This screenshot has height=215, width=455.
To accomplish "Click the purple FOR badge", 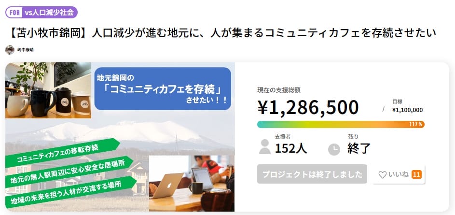I will coord(14,13).
